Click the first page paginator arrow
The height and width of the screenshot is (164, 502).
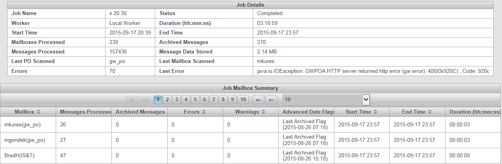coord(131,99)
